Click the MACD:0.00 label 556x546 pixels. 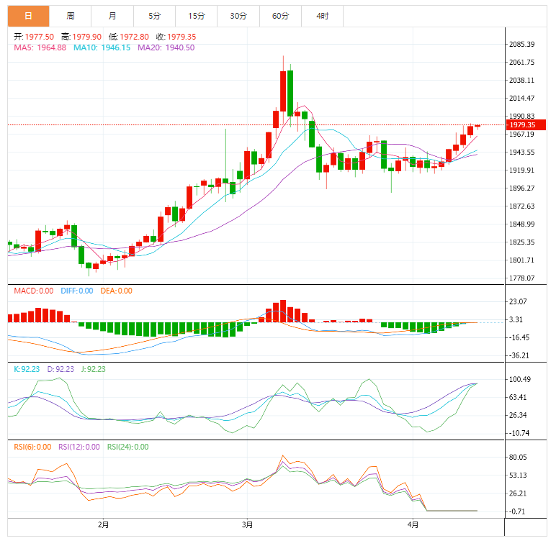[x=34, y=291]
